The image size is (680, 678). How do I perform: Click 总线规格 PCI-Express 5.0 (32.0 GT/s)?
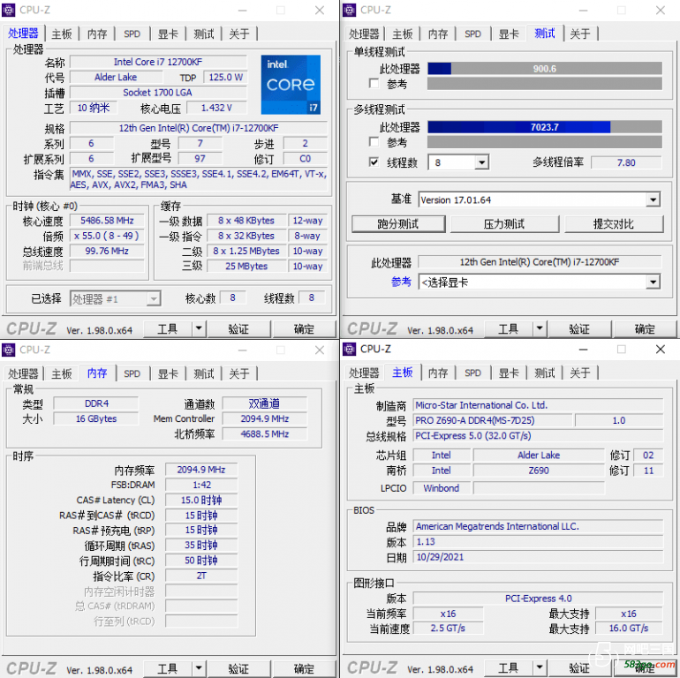[x=538, y=436]
